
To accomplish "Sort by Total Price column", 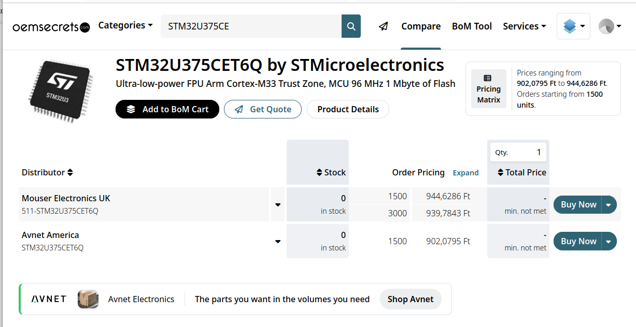I will pos(521,172).
